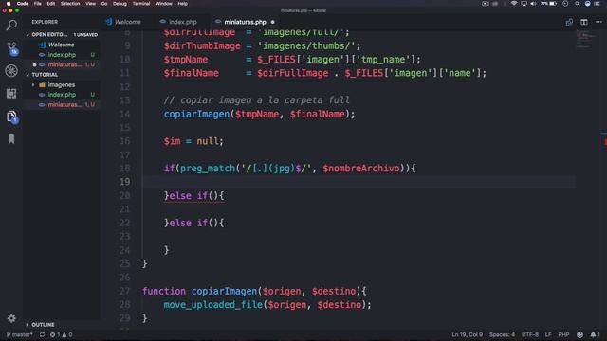Open the Edit menu
Screen dimensions: 607x341
click(x=50, y=4)
